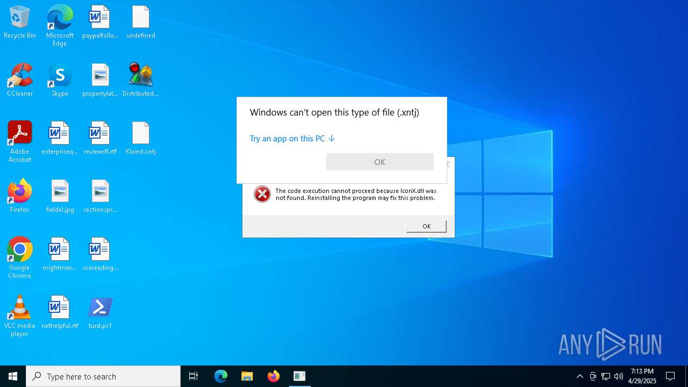Click the red error icon in IconX.dll dialog
This screenshot has width=688, height=387.
262,194
